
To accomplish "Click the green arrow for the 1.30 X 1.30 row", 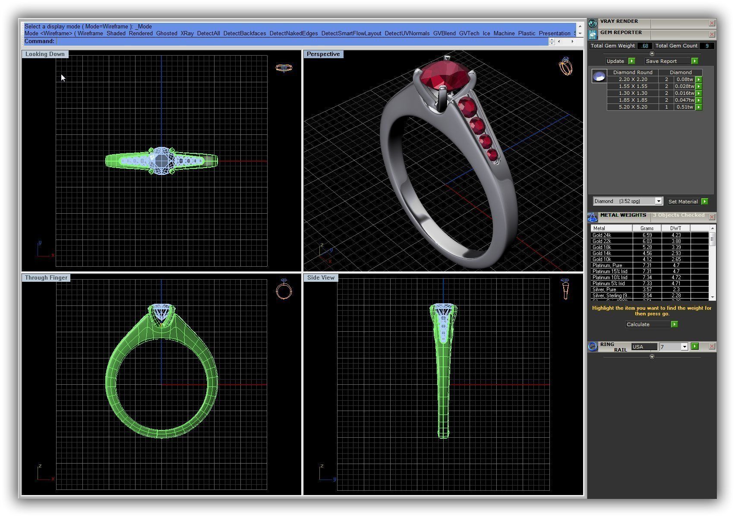I will [699, 93].
